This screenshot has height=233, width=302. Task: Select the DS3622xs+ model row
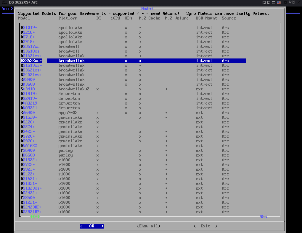click(31, 61)
